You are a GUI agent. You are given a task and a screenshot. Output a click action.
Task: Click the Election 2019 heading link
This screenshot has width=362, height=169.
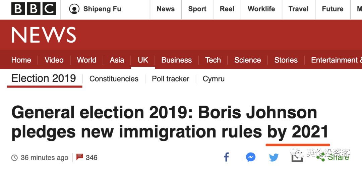pos(44,78)
